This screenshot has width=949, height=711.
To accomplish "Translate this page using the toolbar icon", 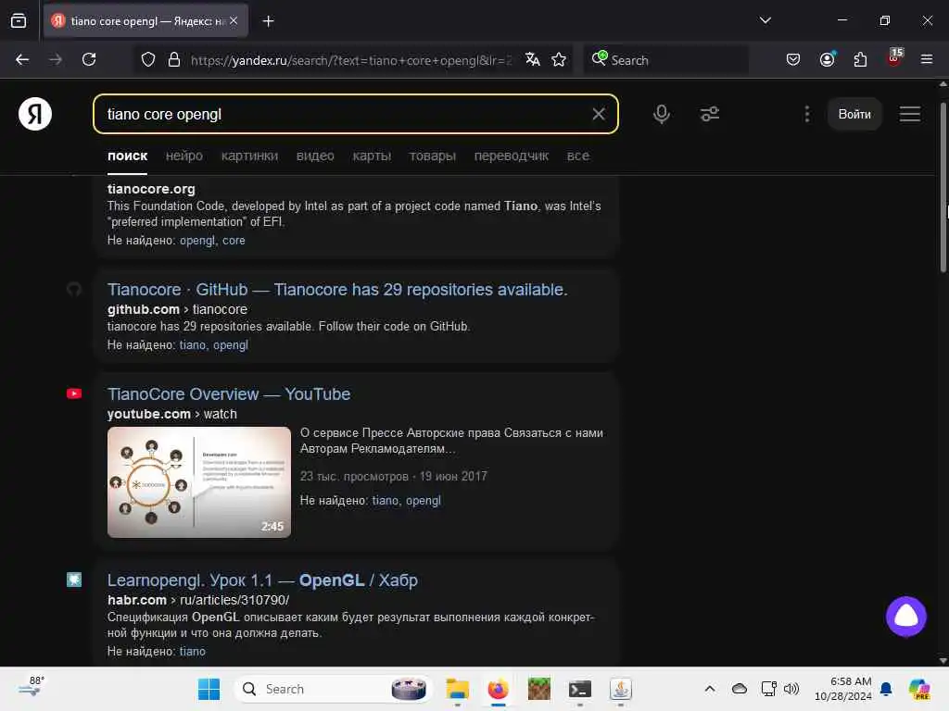I will (x=533, y=60).
